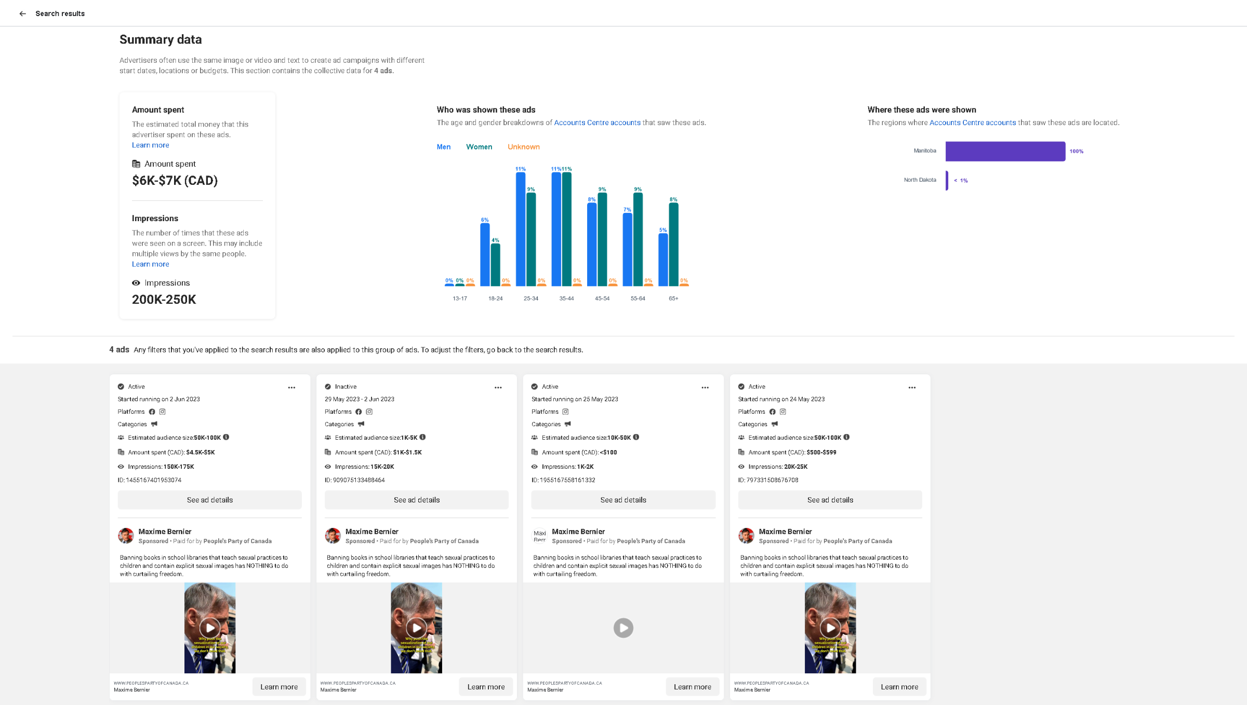Click the megaphone category icon on the Inactive ad
The width and height of the screenshot is (1247, 705).
pyautogui.click(x=361, y=424)
